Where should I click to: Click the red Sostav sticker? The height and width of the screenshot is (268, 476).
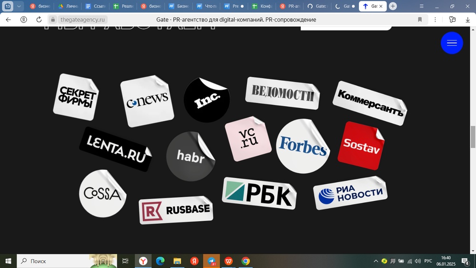click(x=361, y=146)
